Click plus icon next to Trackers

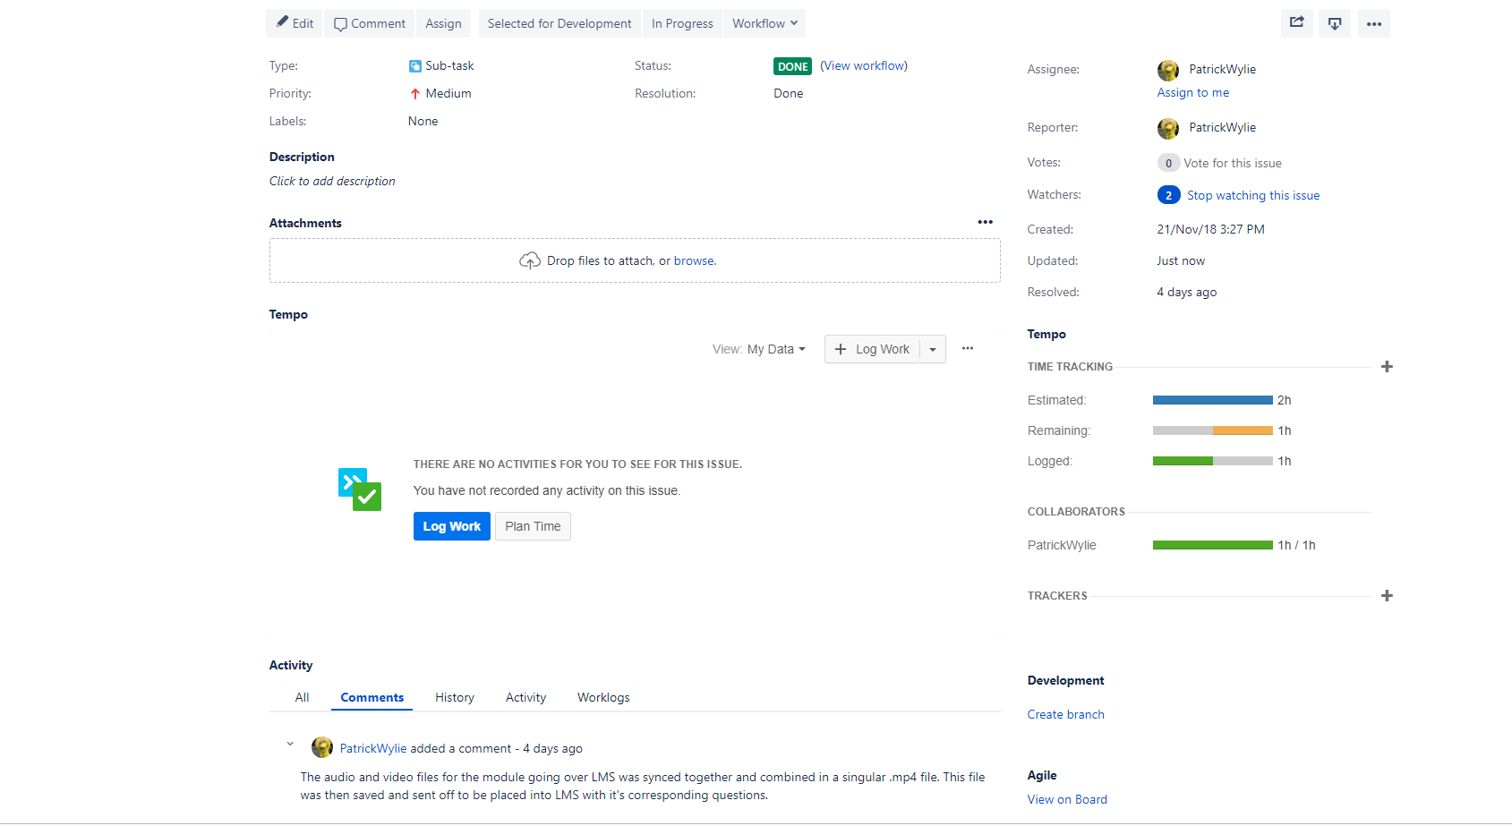tap(1387, 596)
